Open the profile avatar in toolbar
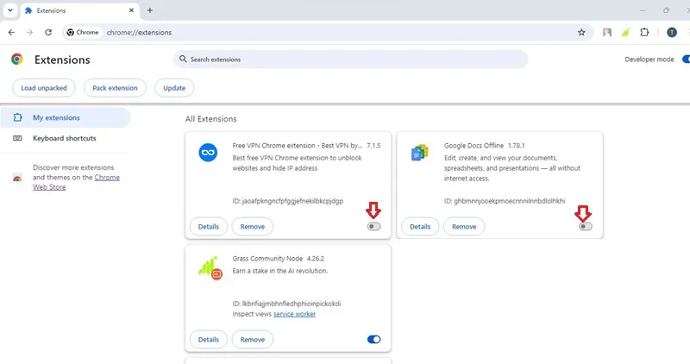 point(672,32)
